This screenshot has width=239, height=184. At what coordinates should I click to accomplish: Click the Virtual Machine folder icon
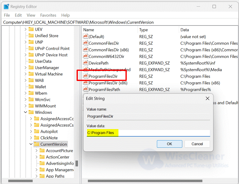click(31, 74)
